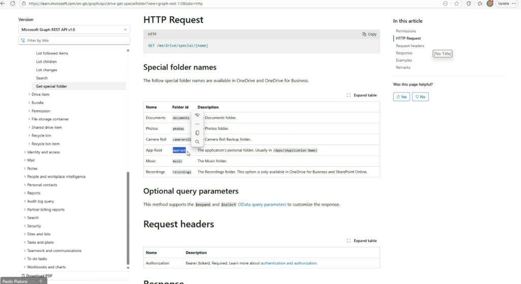Click the user profile avatar

tap(490, 4)
